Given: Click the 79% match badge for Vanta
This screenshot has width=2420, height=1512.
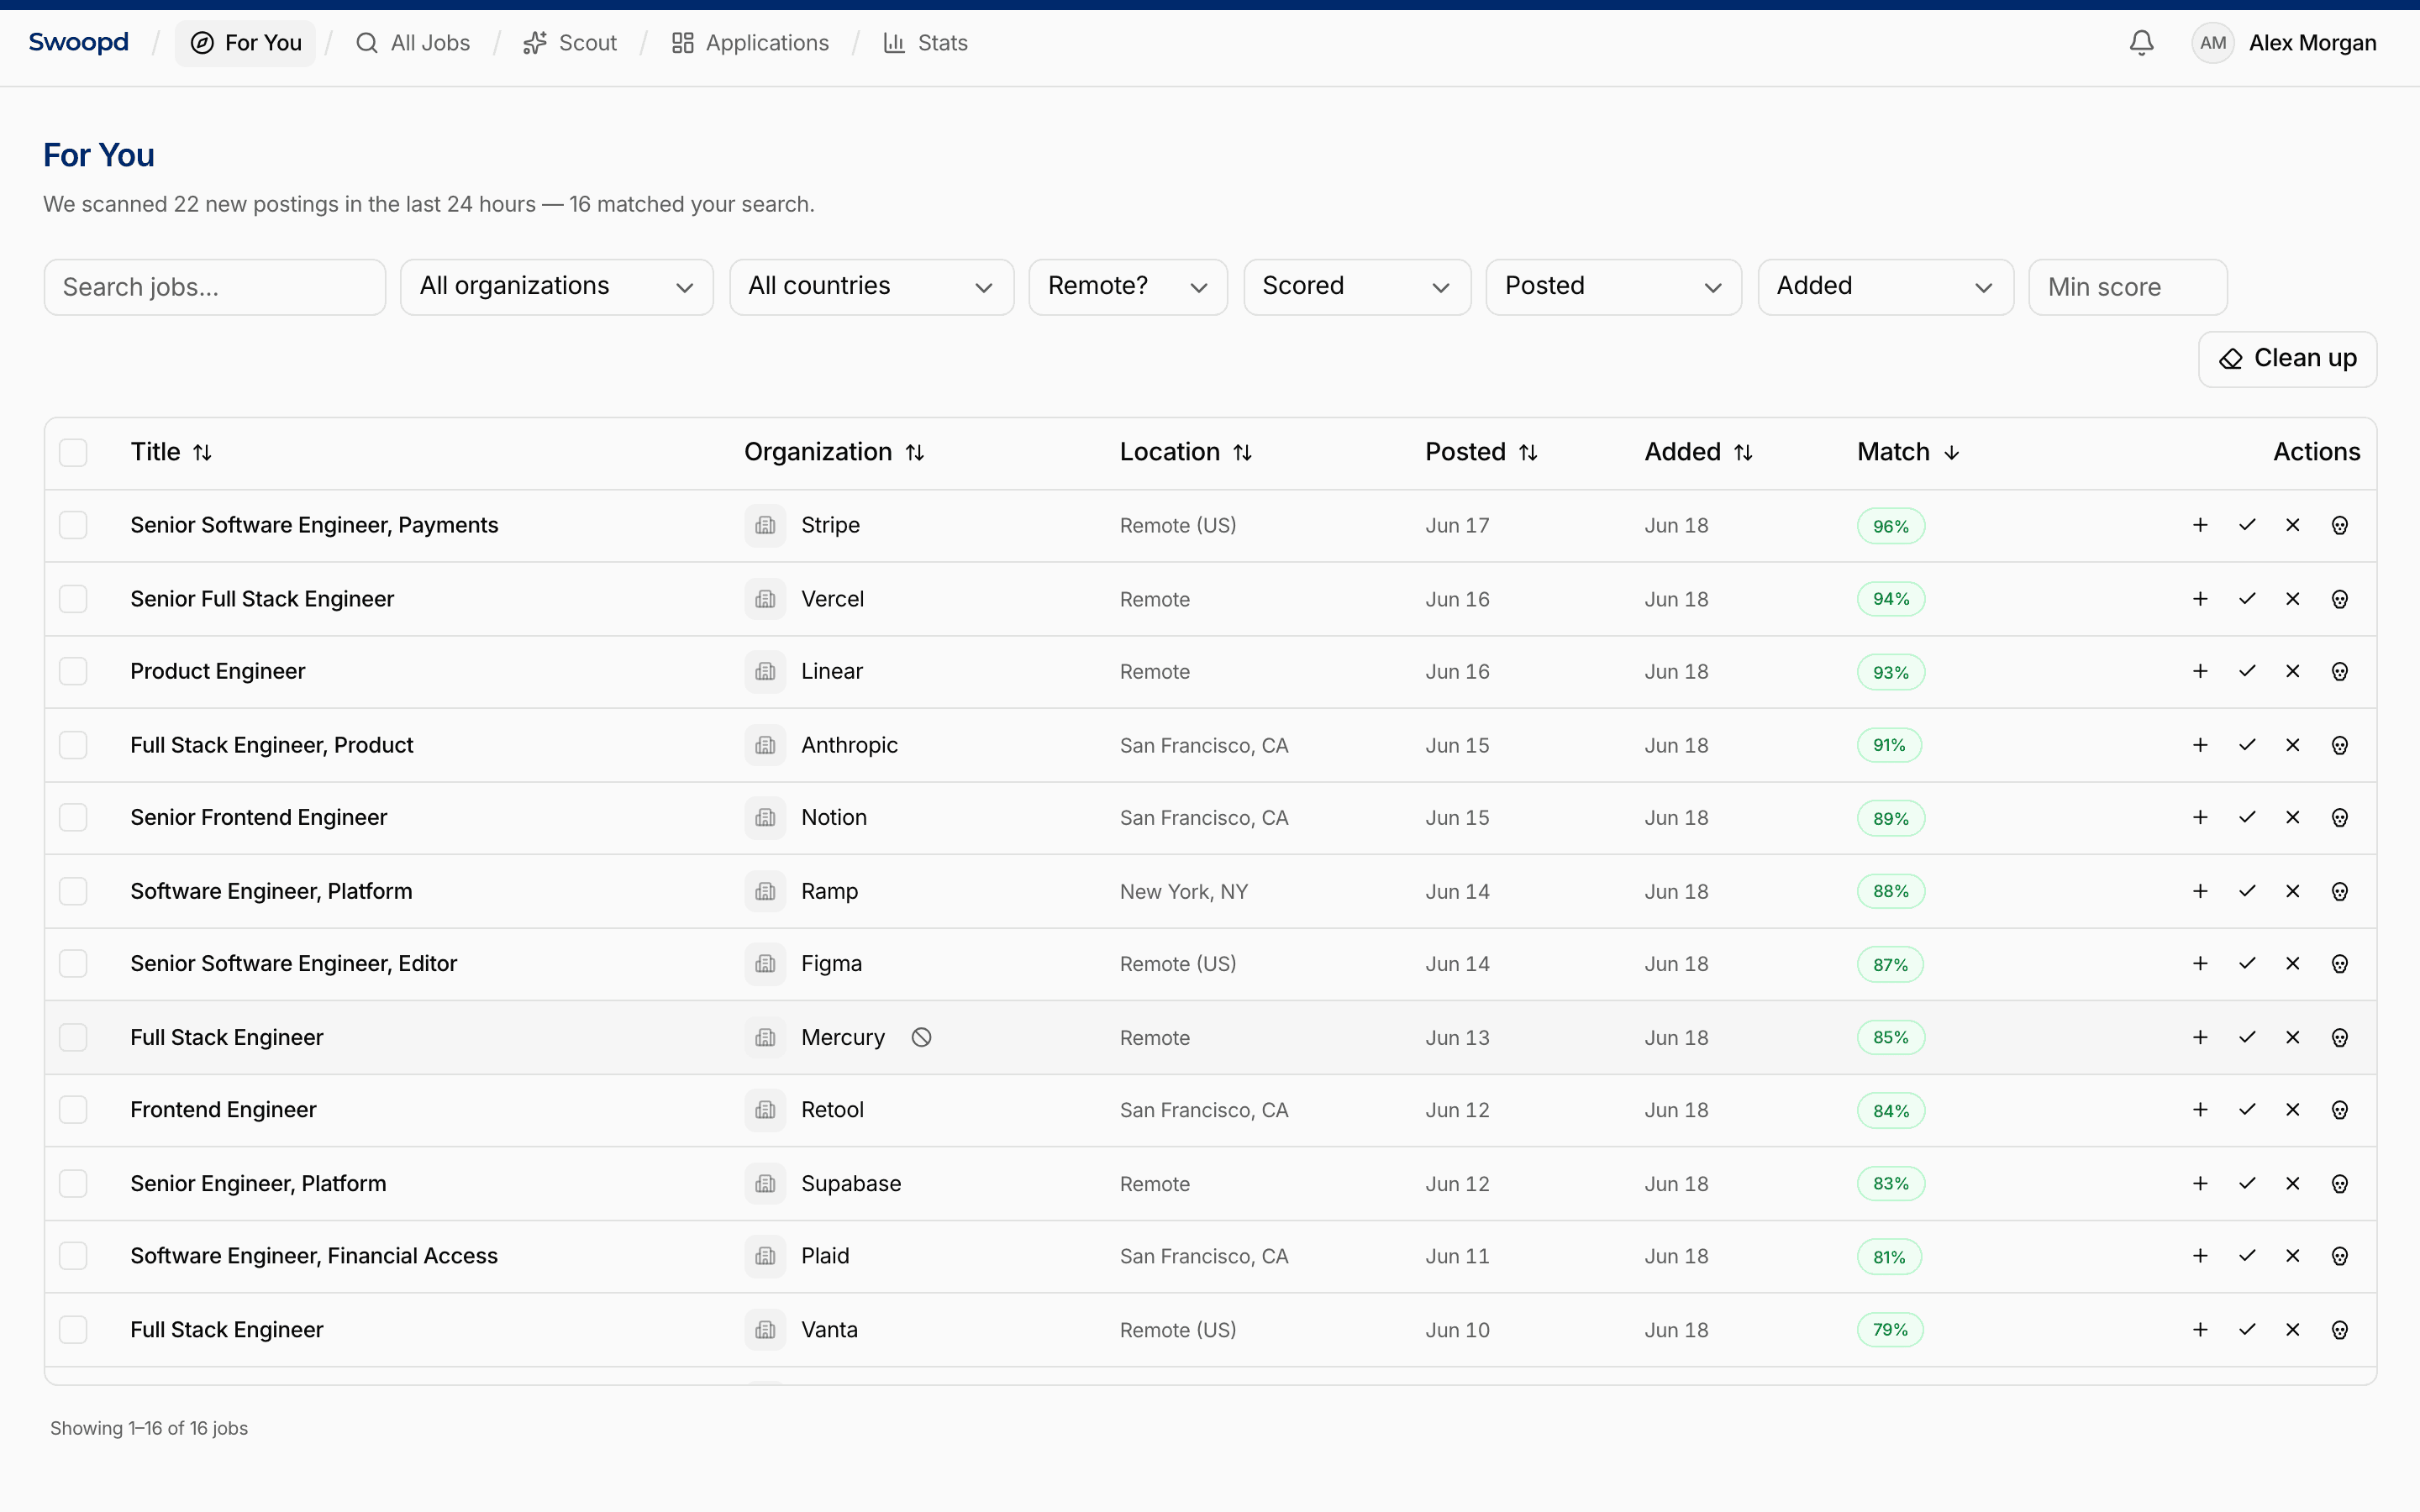Looking at the screenshot, I should (1890, 1330).
